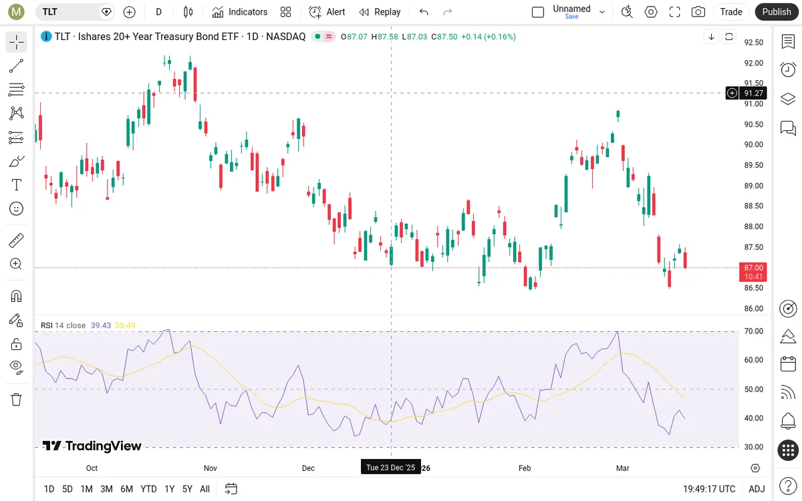Screen dimensions: 802x501
Task: Select the trend line drawing tool
Action: pyautogui.click(x=17, y=65)
